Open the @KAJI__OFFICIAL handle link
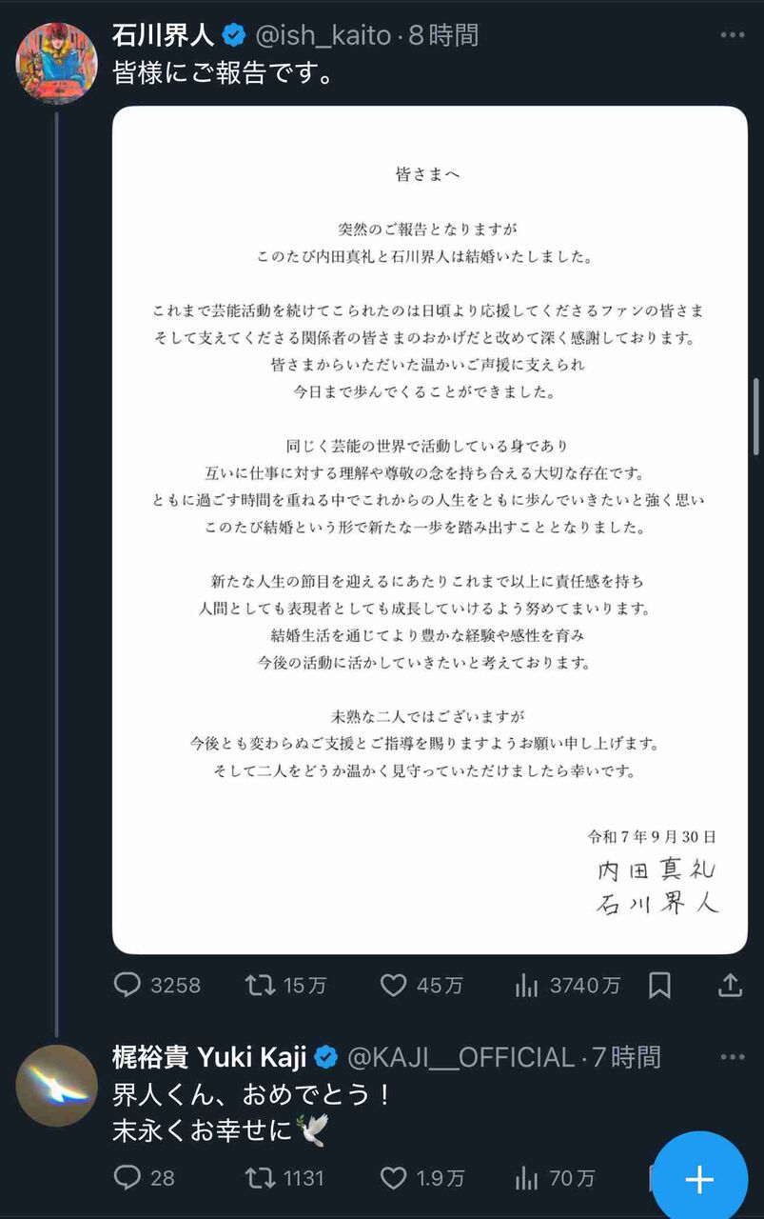The image size is (764, 1219). (x=461, y=1057)
